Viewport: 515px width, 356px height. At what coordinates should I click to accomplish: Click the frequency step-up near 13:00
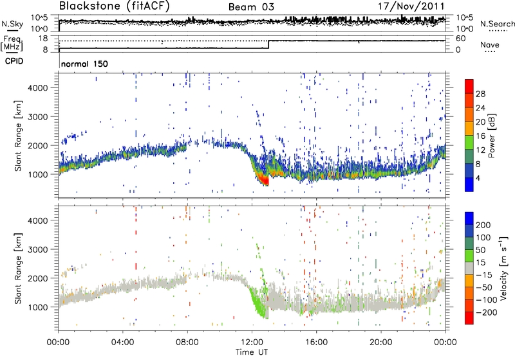pos(268,44)
